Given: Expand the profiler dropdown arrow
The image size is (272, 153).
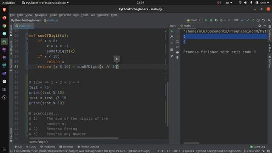Looking at the screenshot, I should [225, 20].
